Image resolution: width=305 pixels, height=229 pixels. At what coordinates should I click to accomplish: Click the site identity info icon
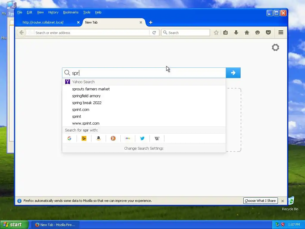point(30,33)
